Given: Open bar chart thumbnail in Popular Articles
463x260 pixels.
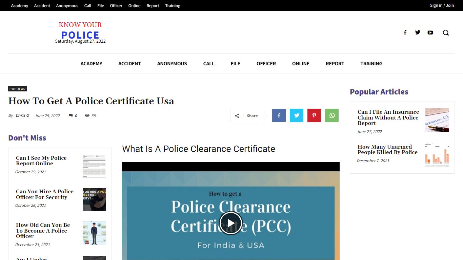Looking at the screenshot, I should pyautogui.click(x=437, y=155).
